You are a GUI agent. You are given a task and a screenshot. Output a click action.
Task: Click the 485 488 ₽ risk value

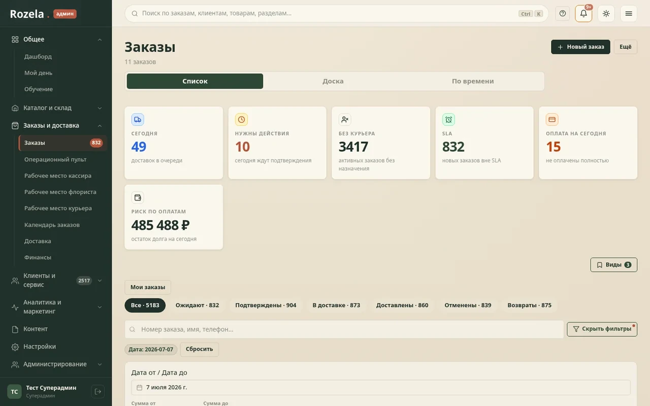pyautogui.click(x=160, y=225)
